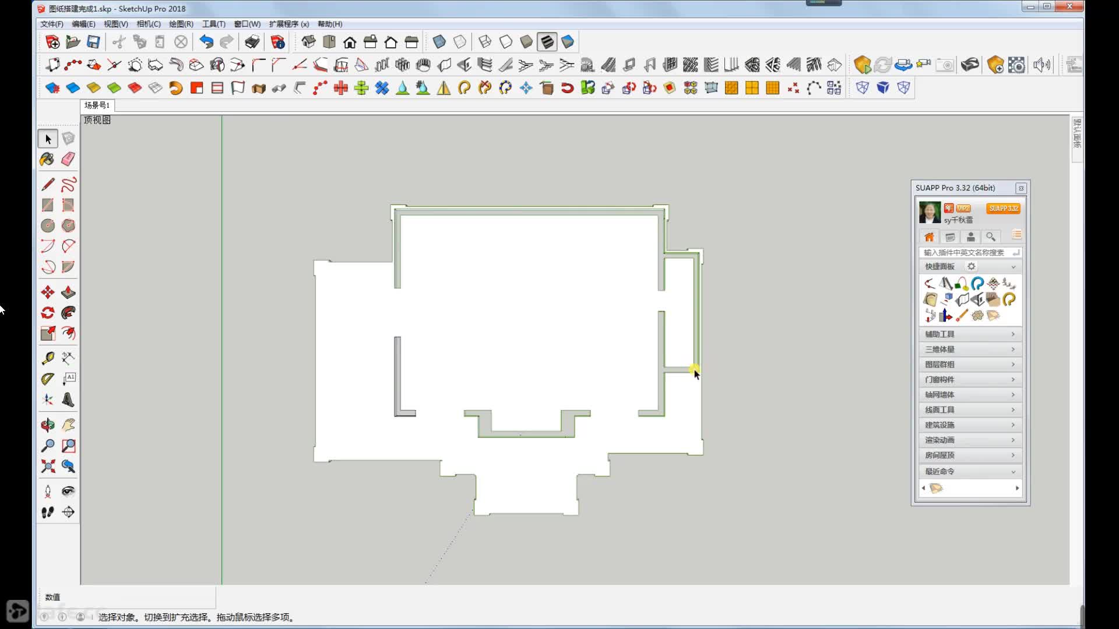The width and height of the screenshot is (1119, 629).
Task: Click the Undo arrow icon
Action: point(206,42)
